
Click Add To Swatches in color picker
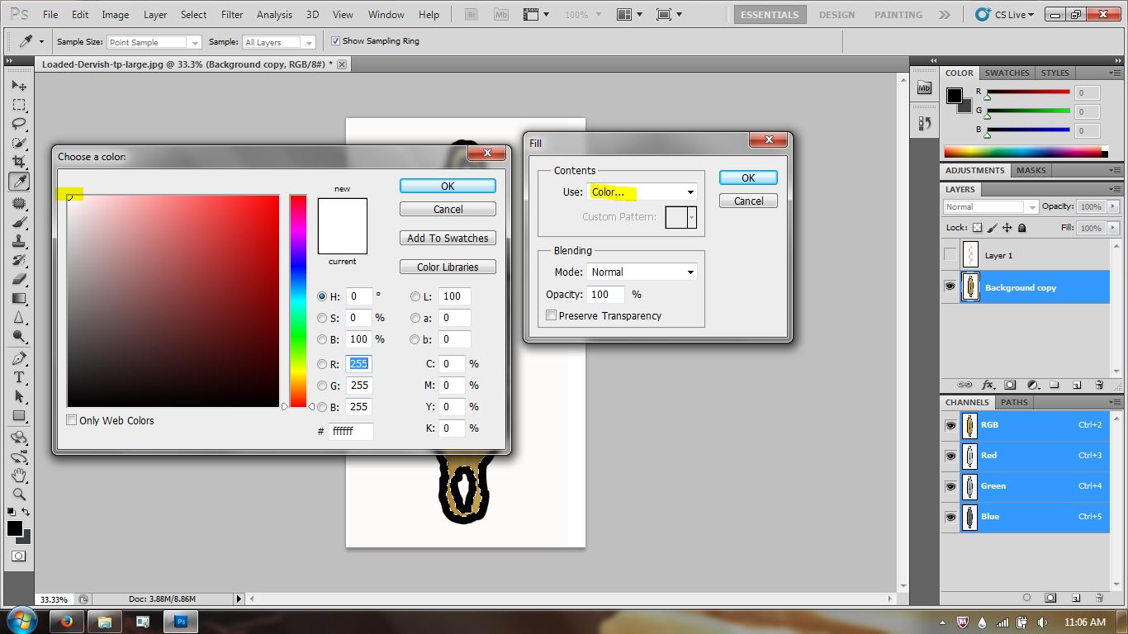447,238
